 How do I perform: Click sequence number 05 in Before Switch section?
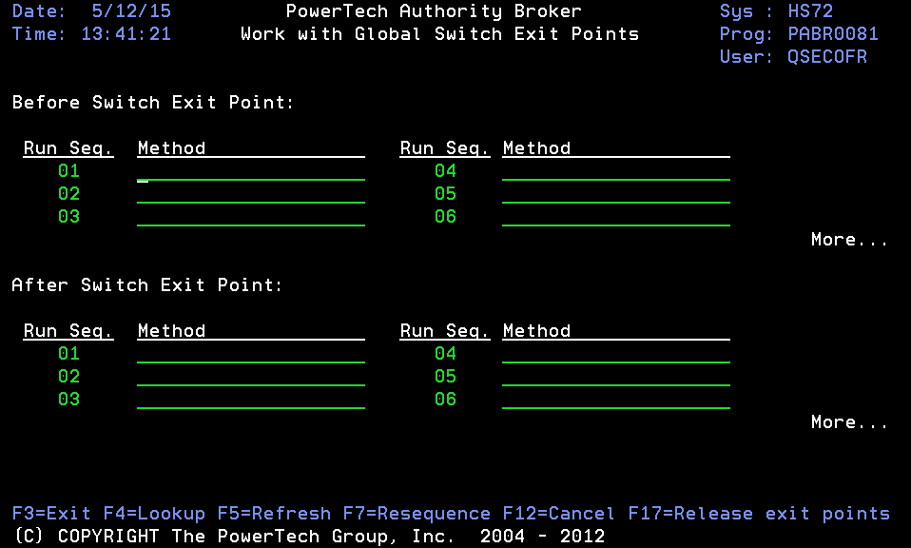coord(445,193)
